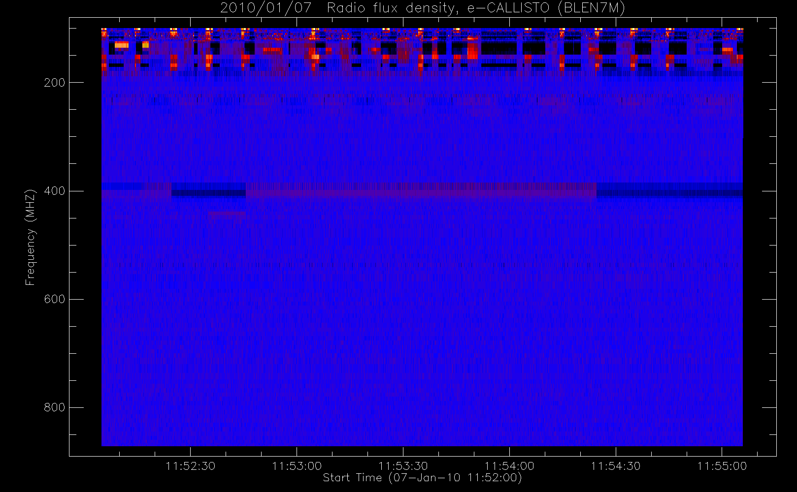The image size is (797, 492).
Task: Click the 11:55:00 time tick label
Action: [x=722, y=466]
